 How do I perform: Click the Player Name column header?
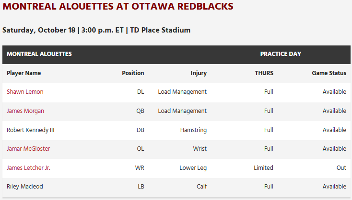point(24,73)
